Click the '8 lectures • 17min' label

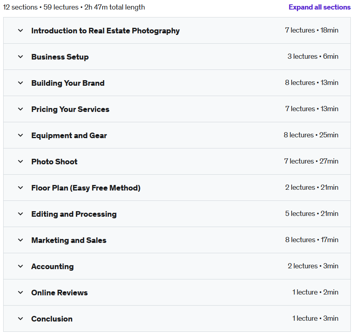(x=311, y=240)
